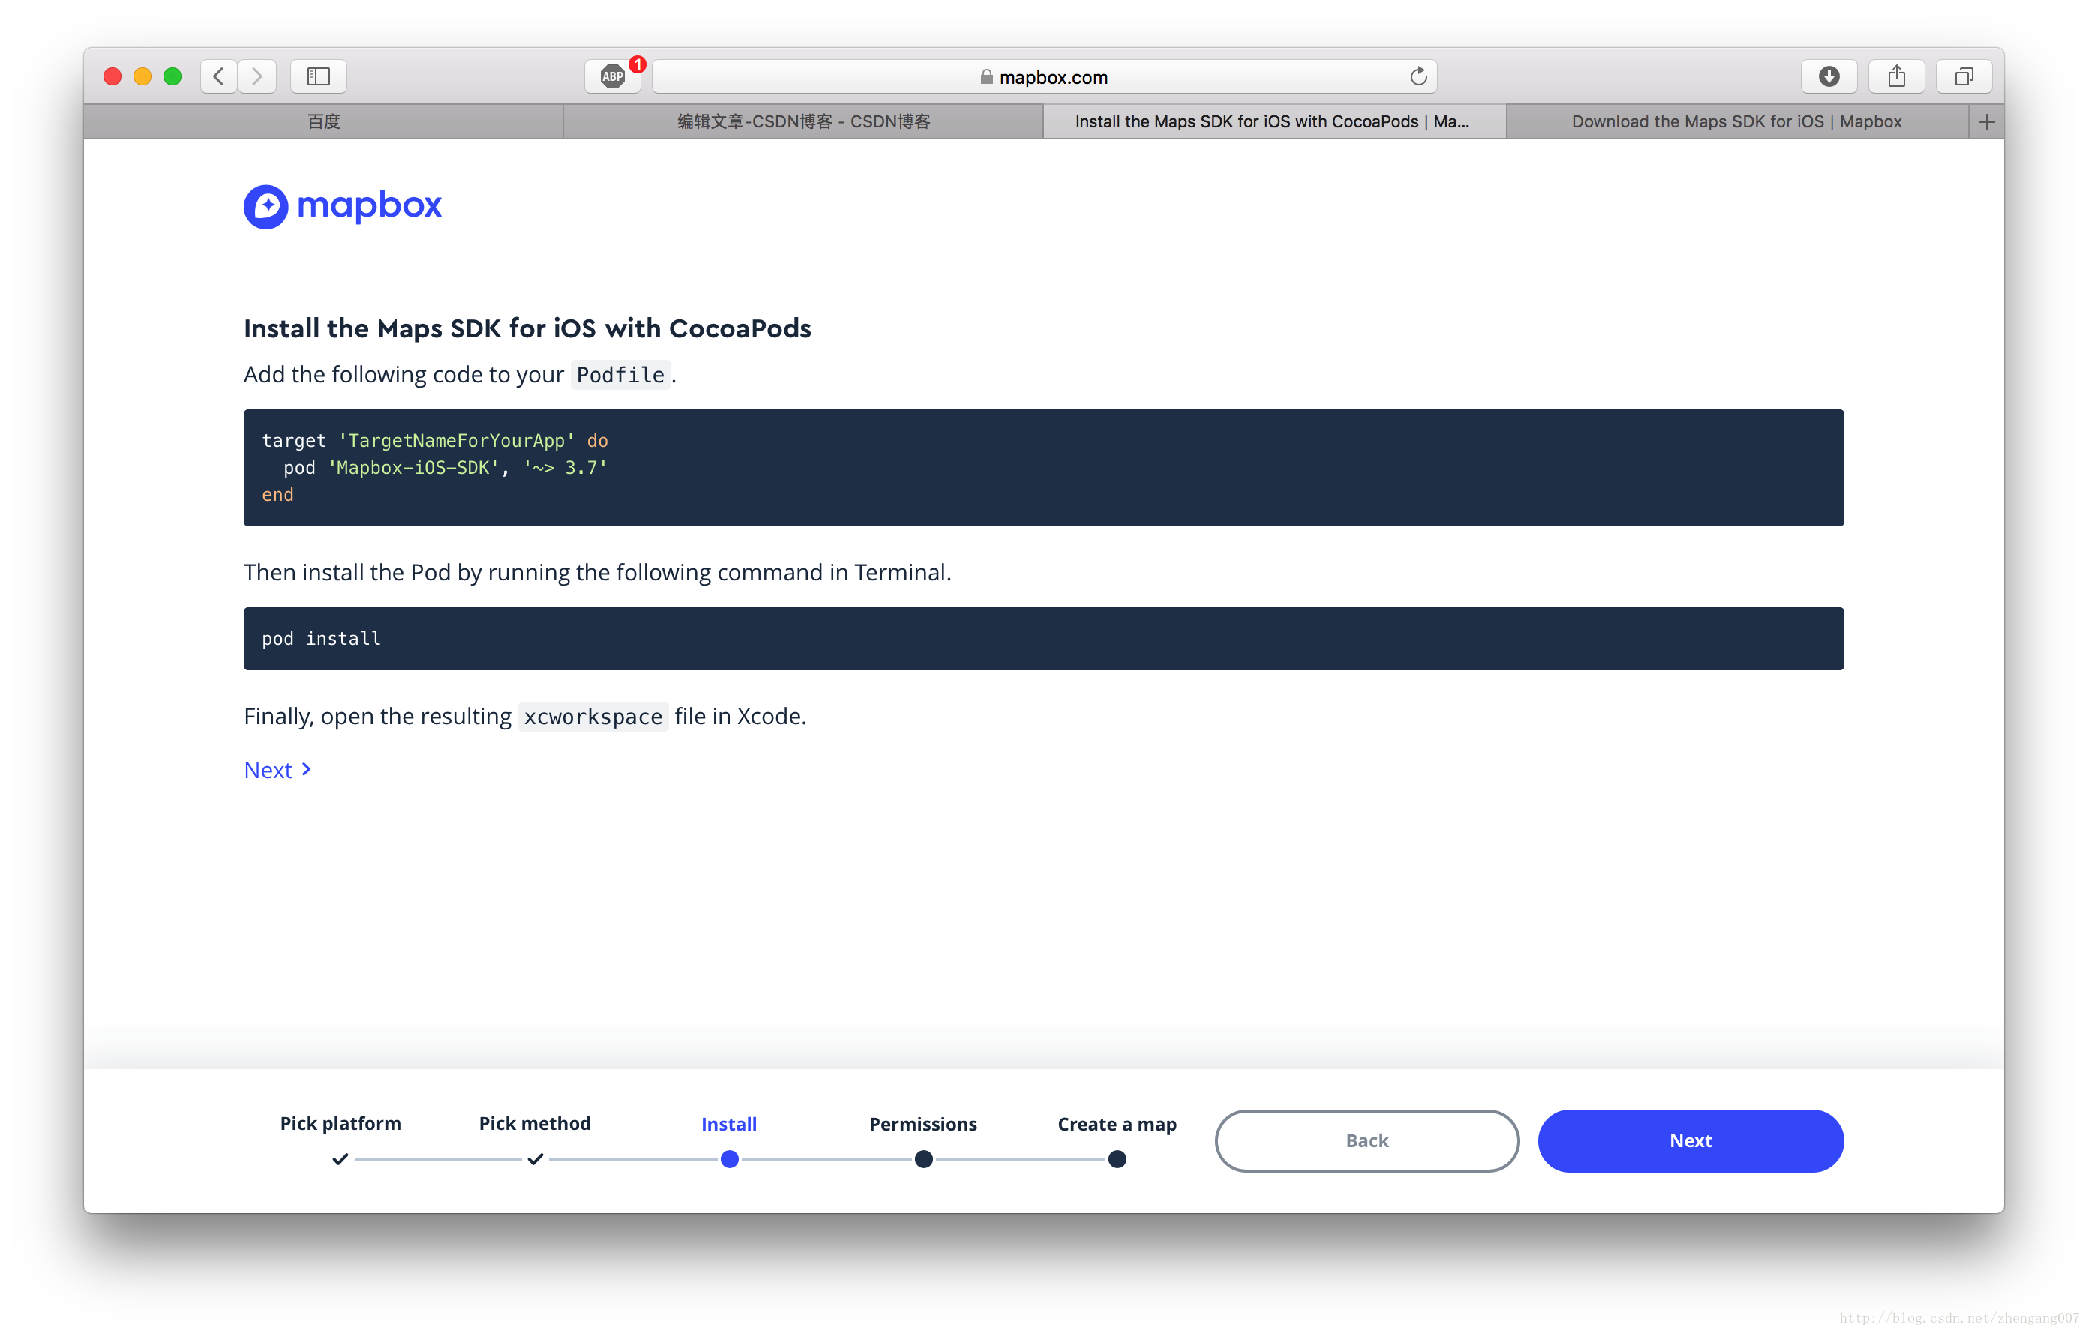Maximize the Safari window with green button

[x=172, y=76]
